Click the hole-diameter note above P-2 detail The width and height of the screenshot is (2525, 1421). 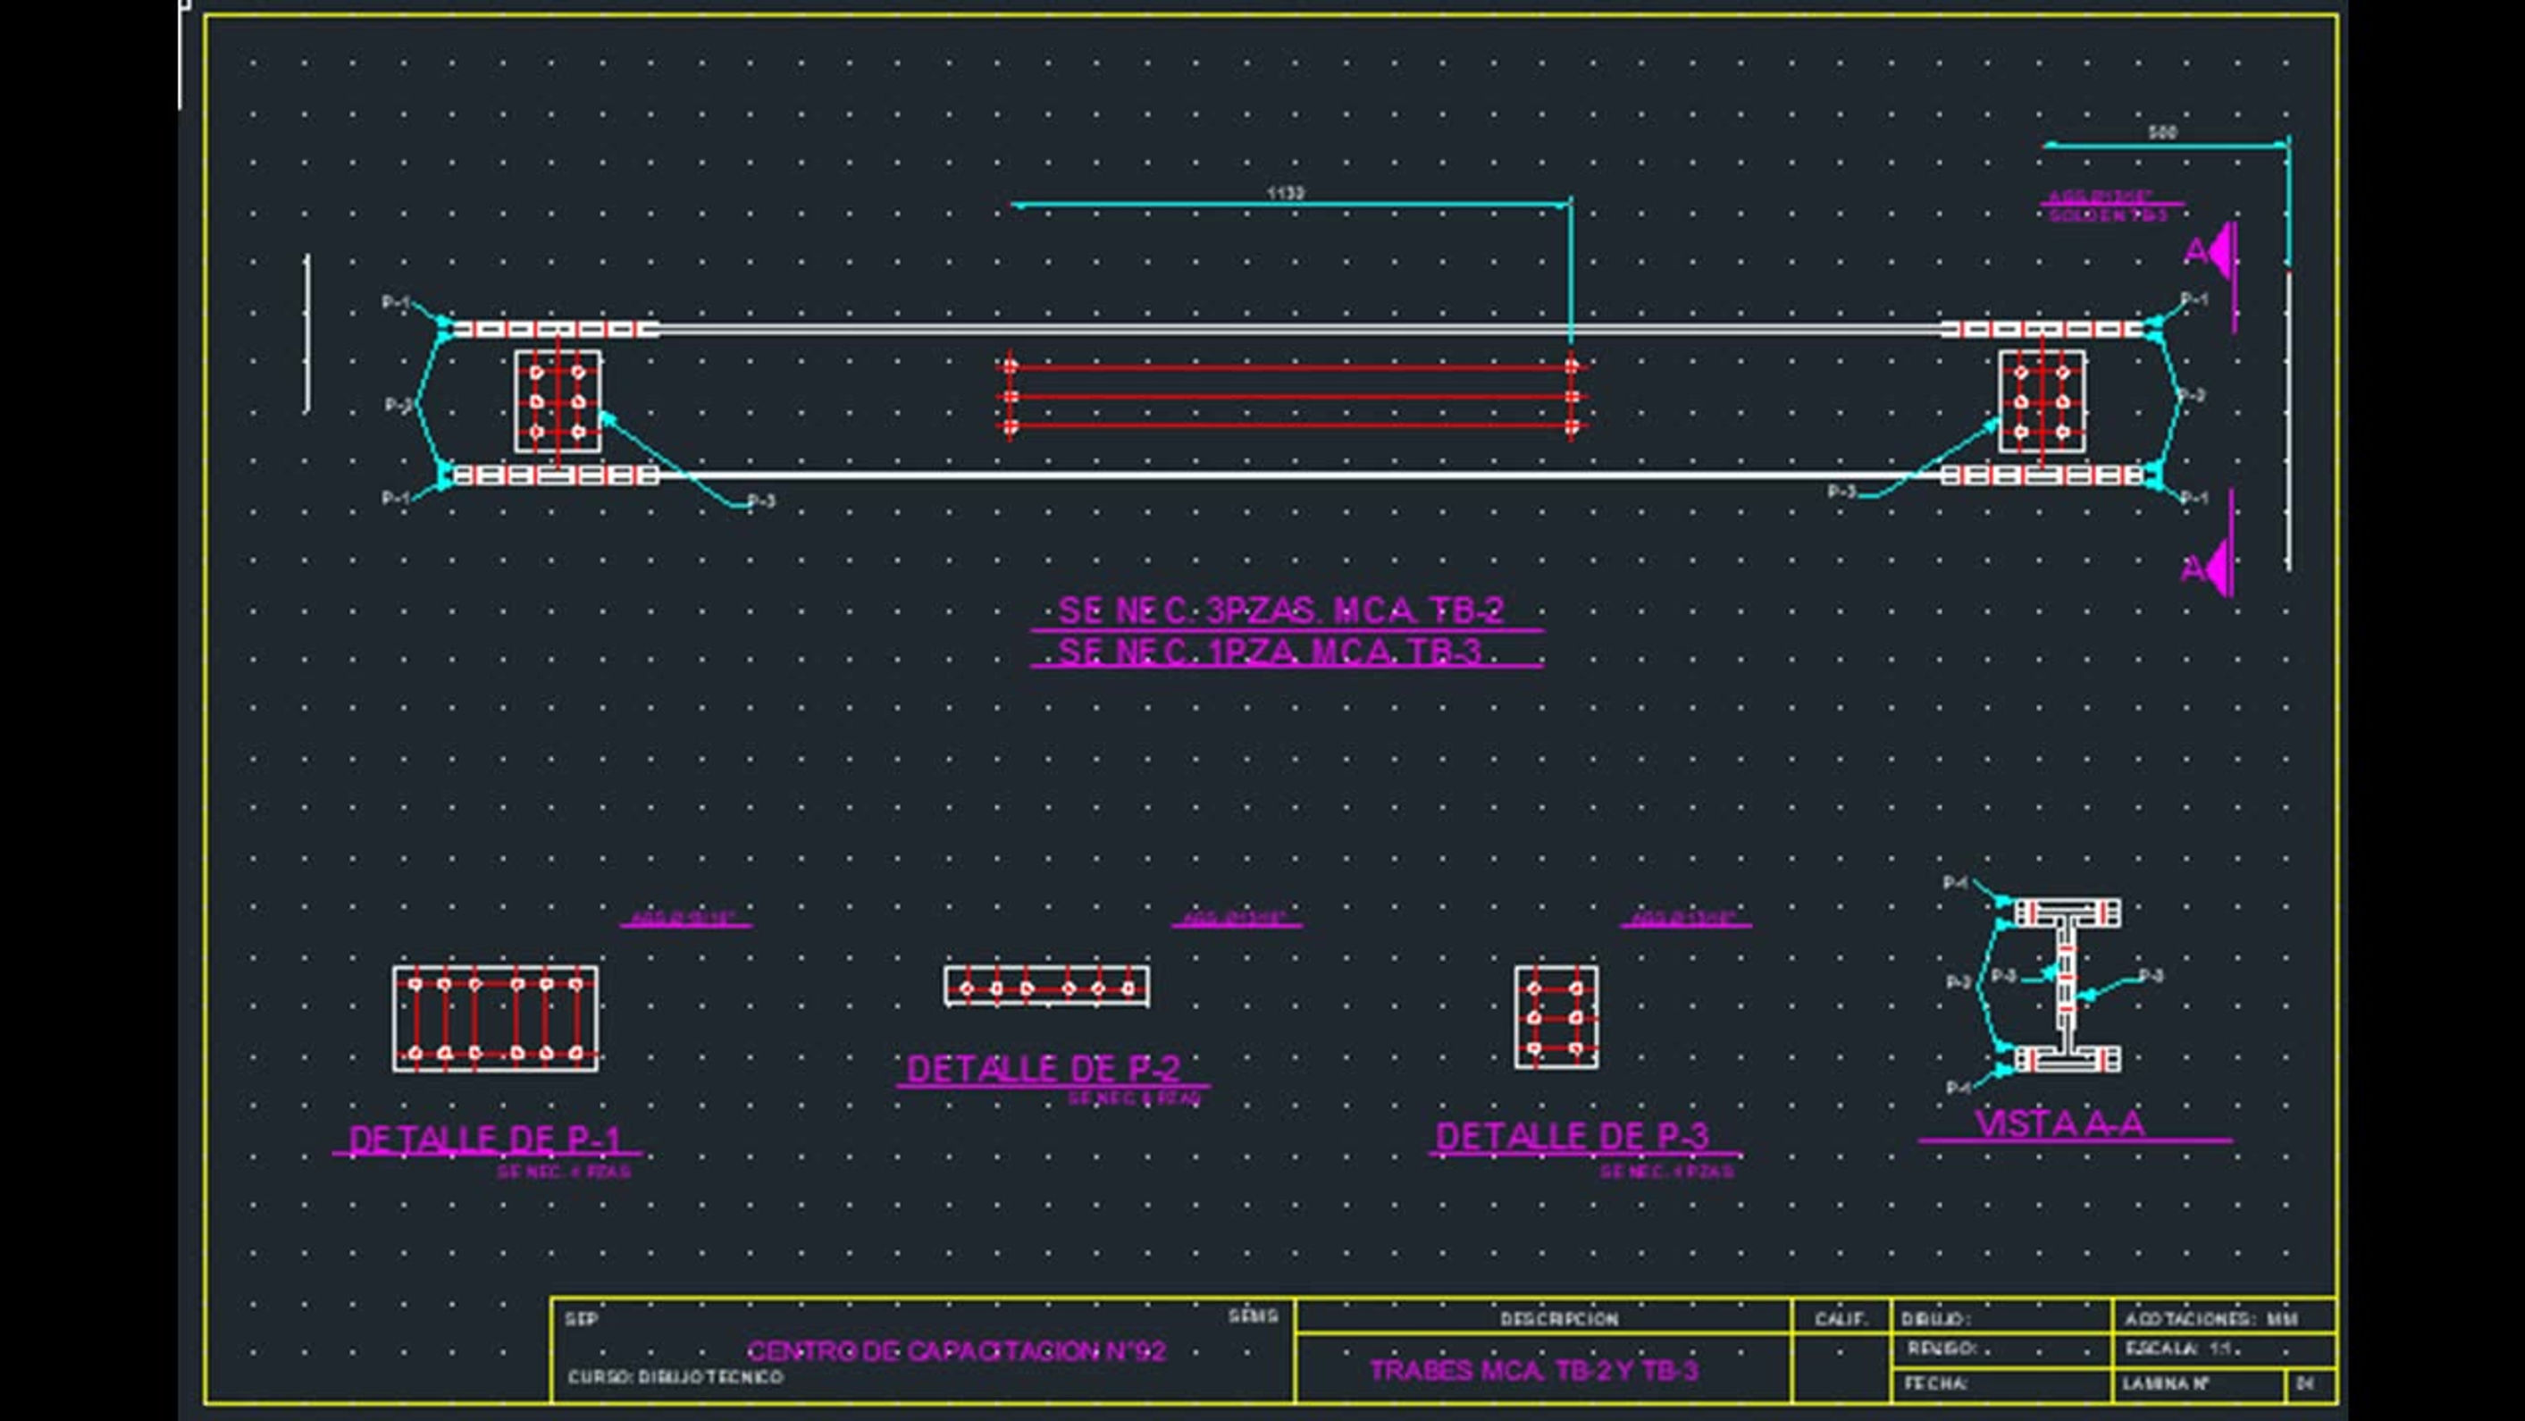pyautogui.click(x=1234, y=918)
